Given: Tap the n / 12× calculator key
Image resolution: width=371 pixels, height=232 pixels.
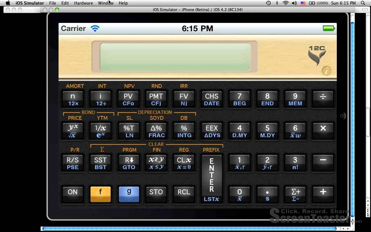Looking at the screenshot, I should click(x=73, y=100).
